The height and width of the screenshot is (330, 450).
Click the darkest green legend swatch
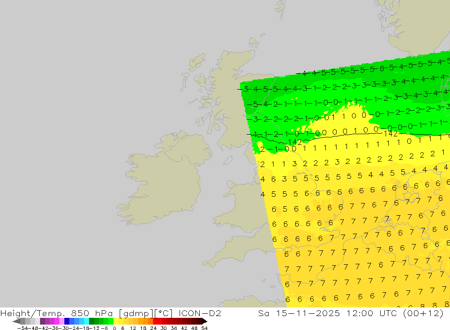tap(91, 321)
